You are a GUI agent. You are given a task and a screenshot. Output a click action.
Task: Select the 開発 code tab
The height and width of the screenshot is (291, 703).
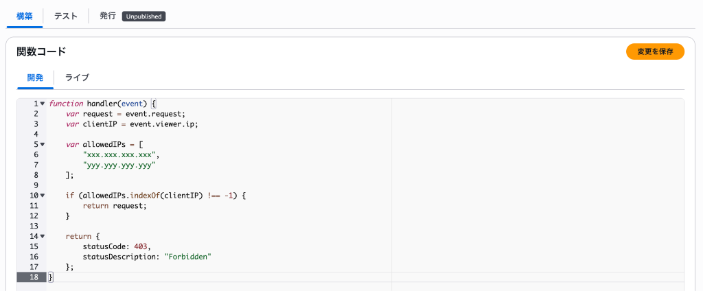pyautogui.click(x=36, y=78)
